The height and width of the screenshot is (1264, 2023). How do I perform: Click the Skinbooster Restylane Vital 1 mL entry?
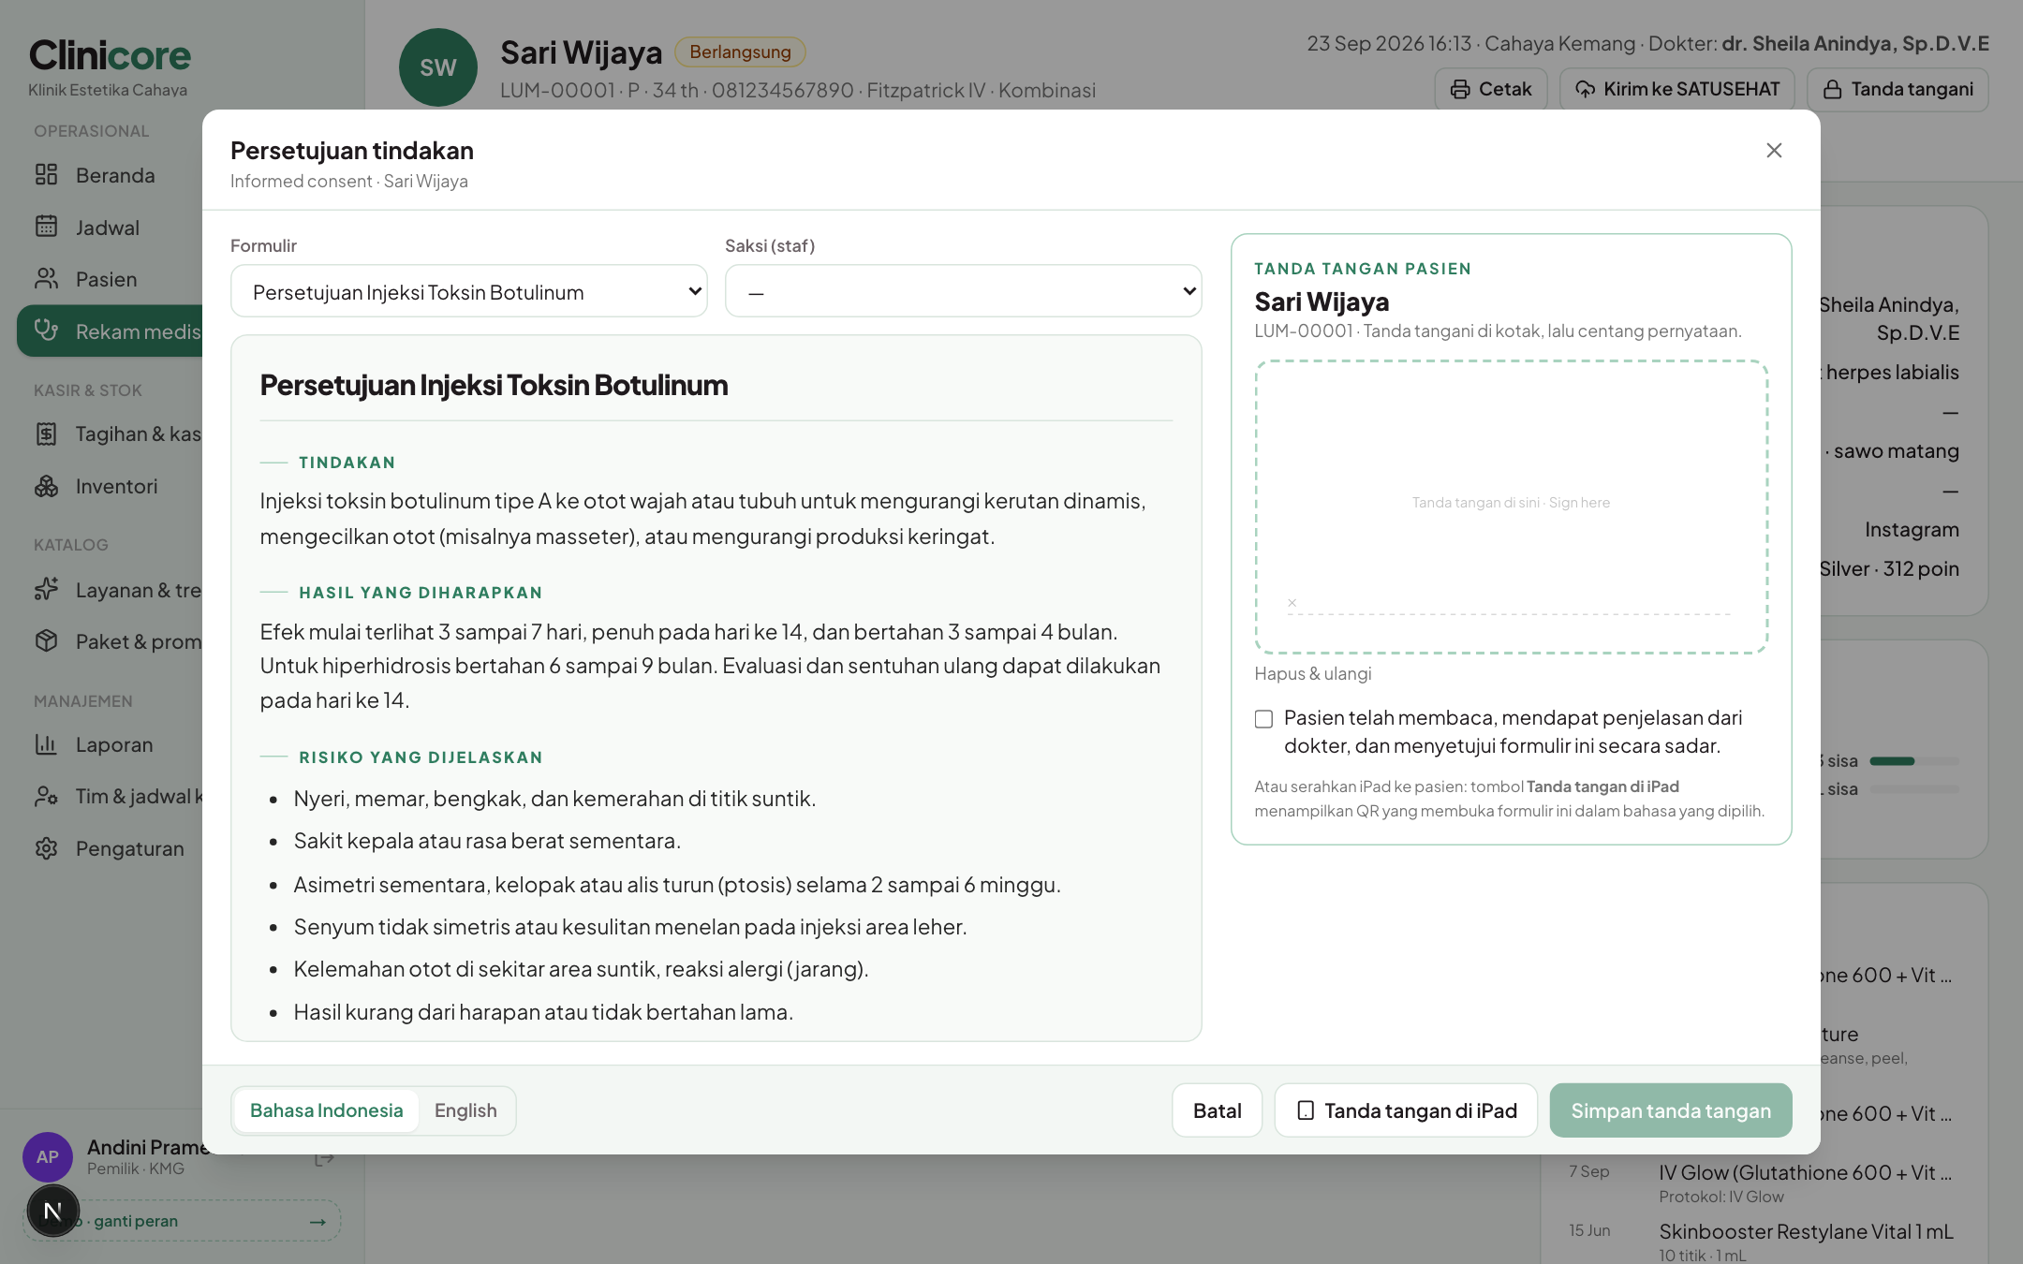pyautogui.click(x=1806, y=1231)
